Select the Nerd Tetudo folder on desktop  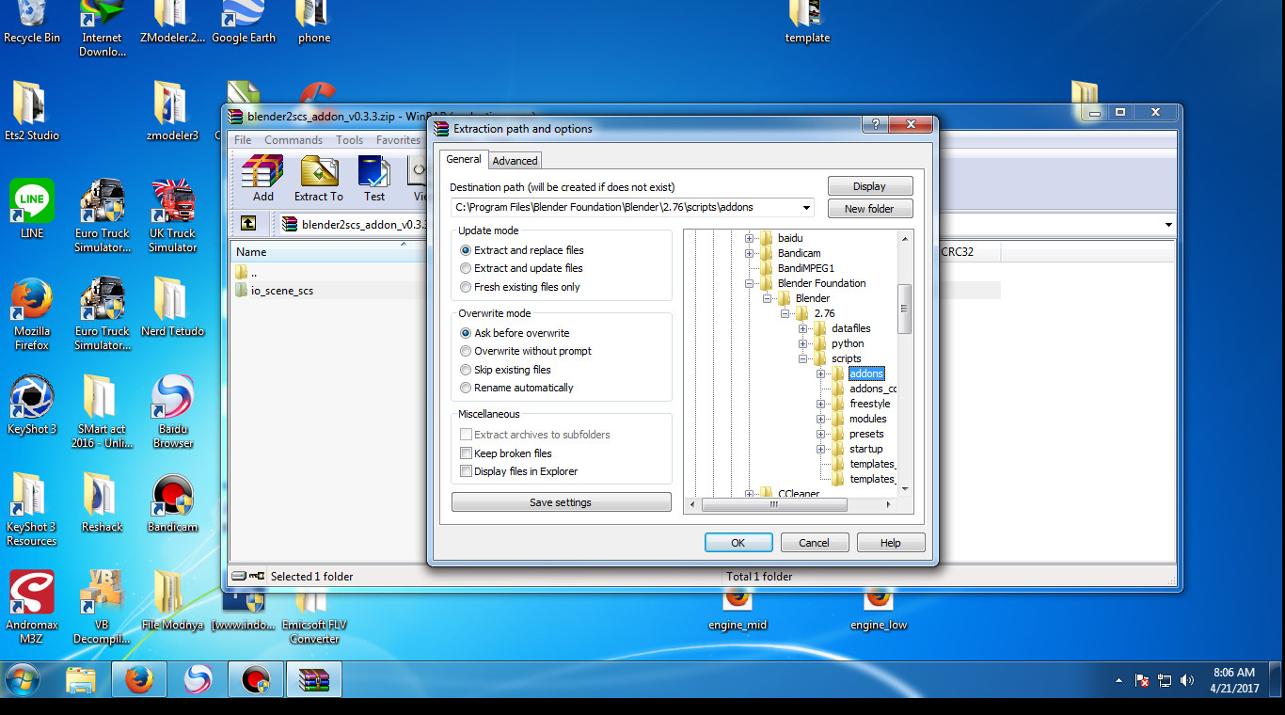(x=173, y=307)
